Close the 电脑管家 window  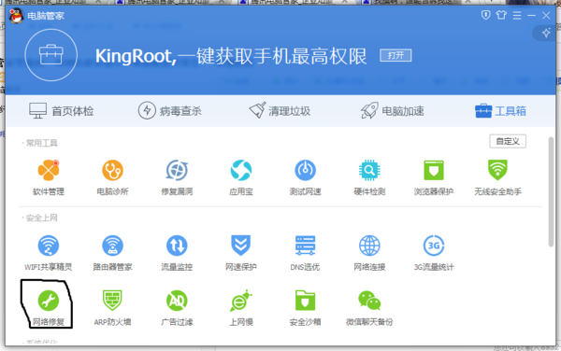coord(546,15)
